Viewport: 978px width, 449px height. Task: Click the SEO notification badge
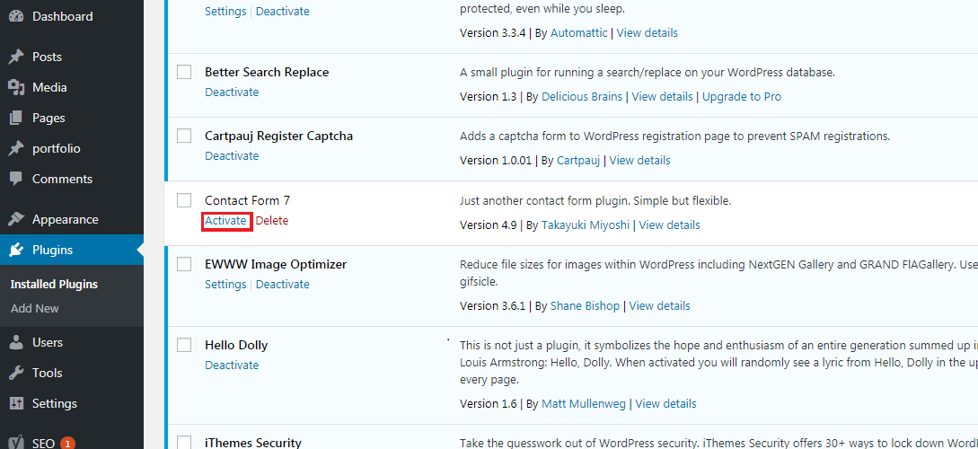click(67, 444)
